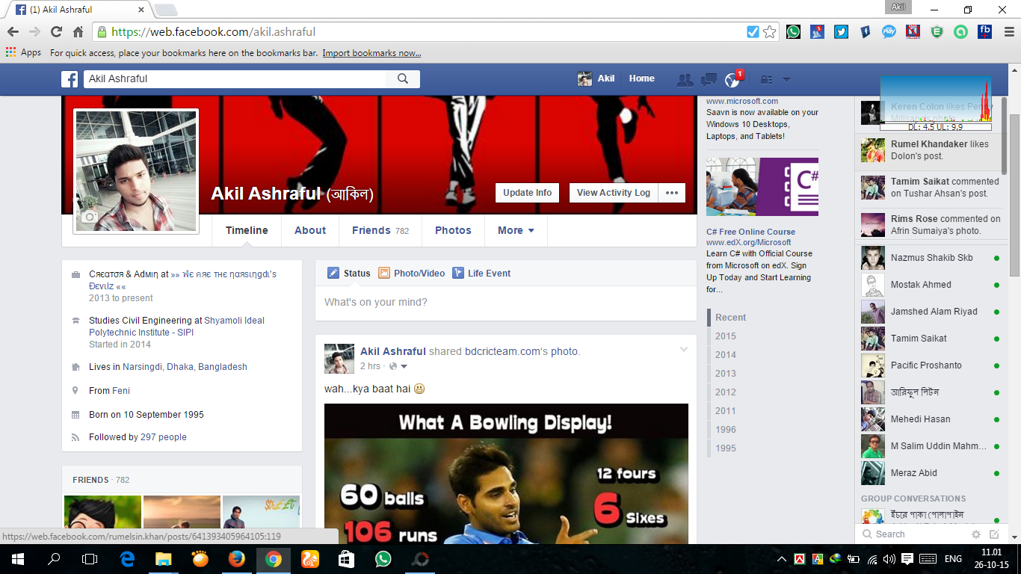Open chat sidebar options gear icon
Viewport: 1021px width, 574px height.
pos(976,534)
